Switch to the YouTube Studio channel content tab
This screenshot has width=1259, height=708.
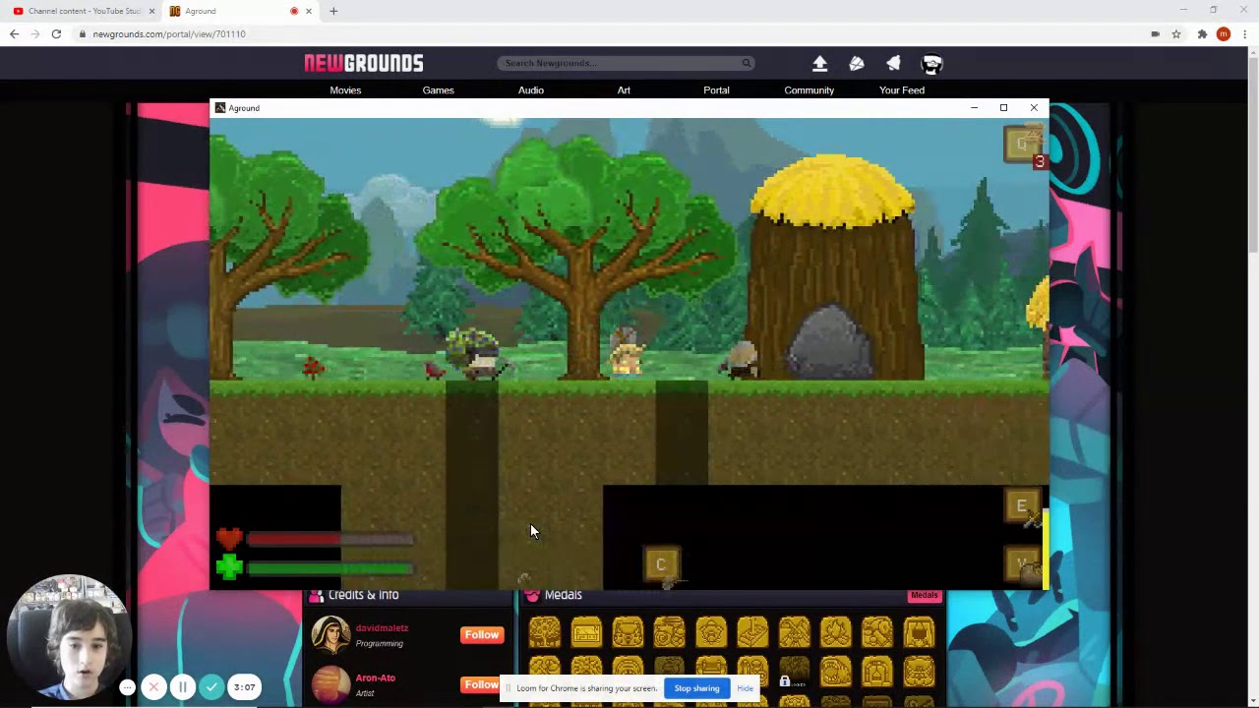click(x=84, y=11)
